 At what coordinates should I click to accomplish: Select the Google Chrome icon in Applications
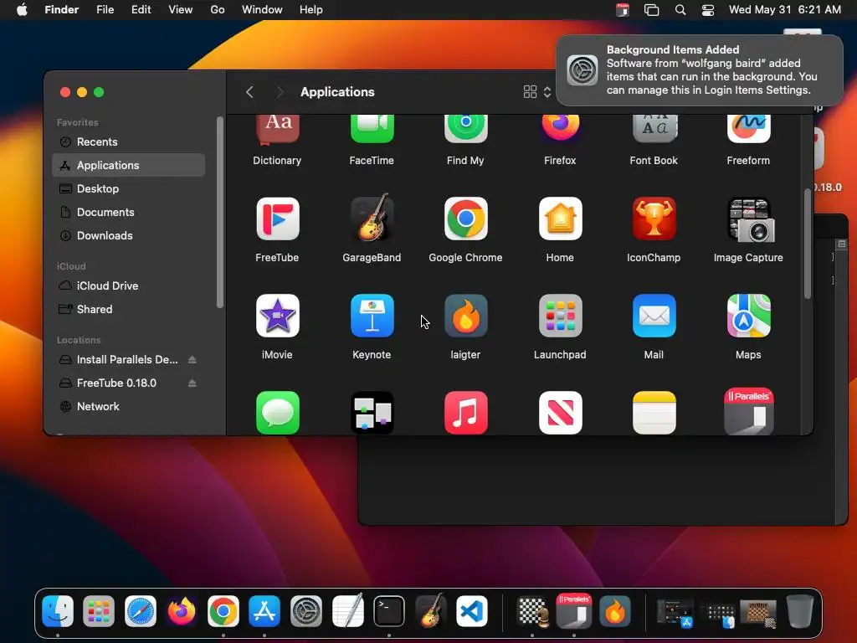465,219
